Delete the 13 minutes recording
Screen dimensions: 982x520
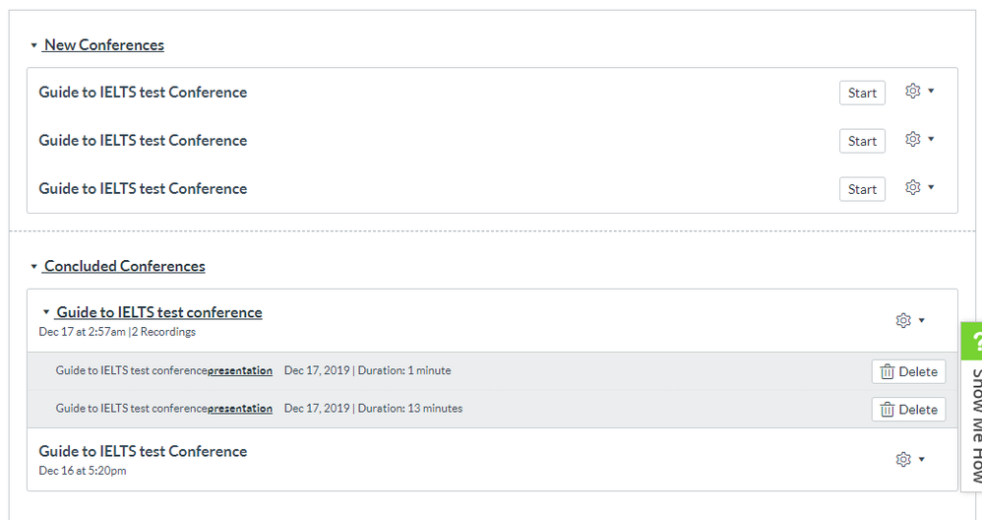point(908,409)
